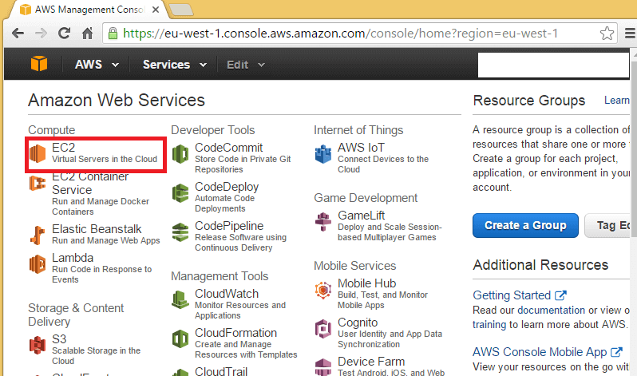
Task: Click the white search box in AWS header
Action: (x=553, y=65)
